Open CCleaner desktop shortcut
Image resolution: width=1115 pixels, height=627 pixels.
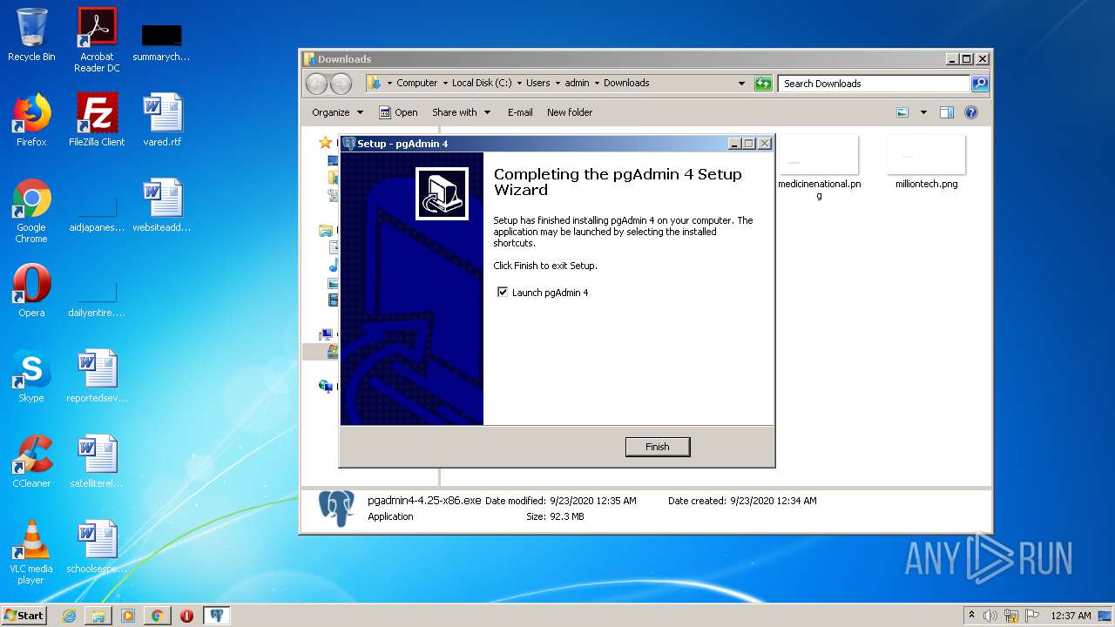tap(31, 462)
